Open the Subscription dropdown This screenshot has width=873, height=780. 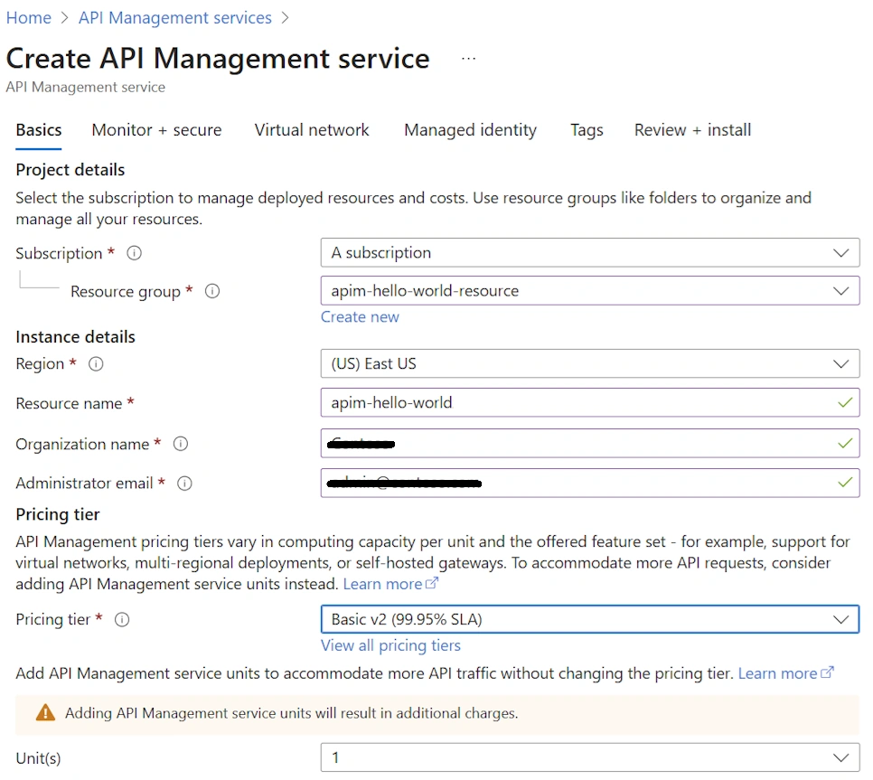click(590, 253)
